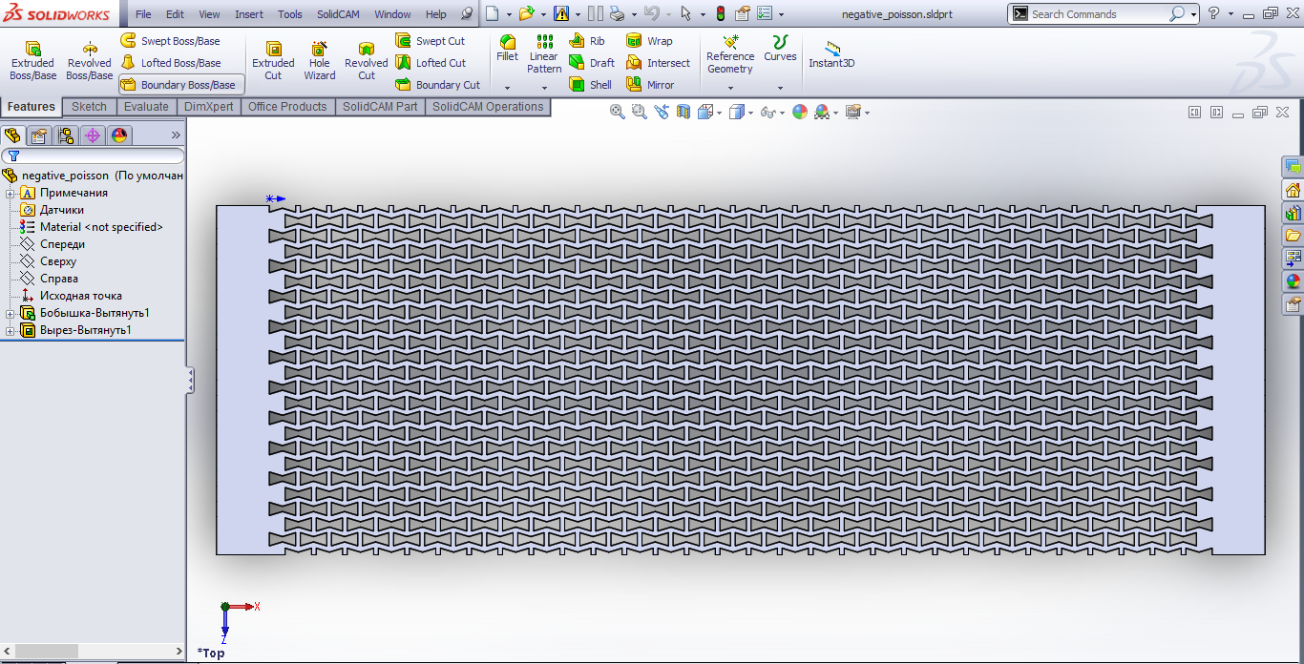
Task: Click the feature tree filter field
Action: click(93, 156)
